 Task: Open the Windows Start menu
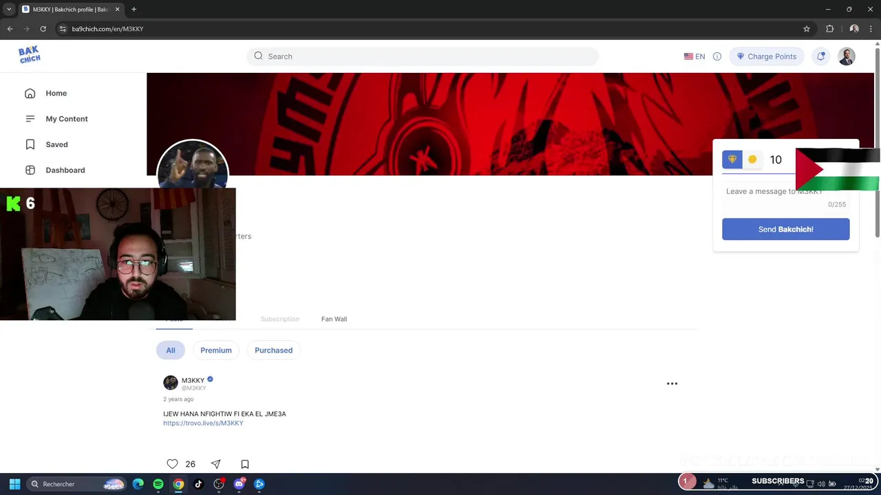[14, 484]
